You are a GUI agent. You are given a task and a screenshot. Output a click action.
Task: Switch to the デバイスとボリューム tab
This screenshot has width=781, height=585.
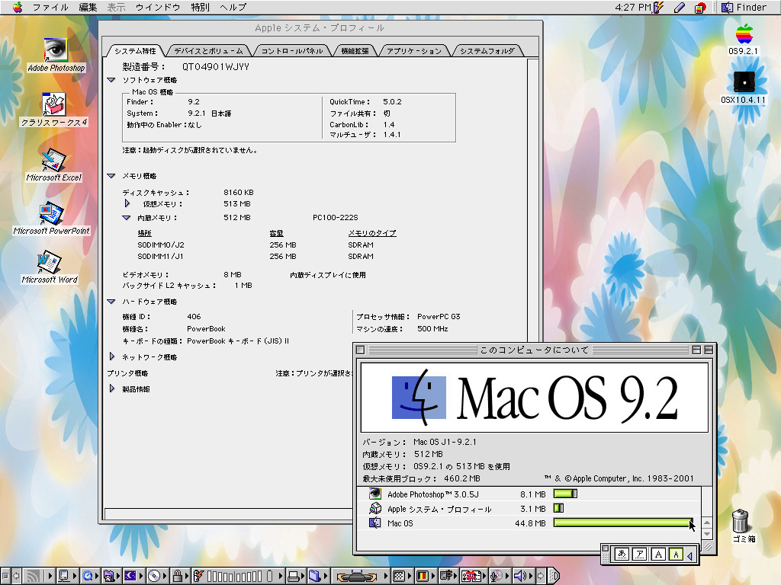pyautogui.click(x=208, y=51)
